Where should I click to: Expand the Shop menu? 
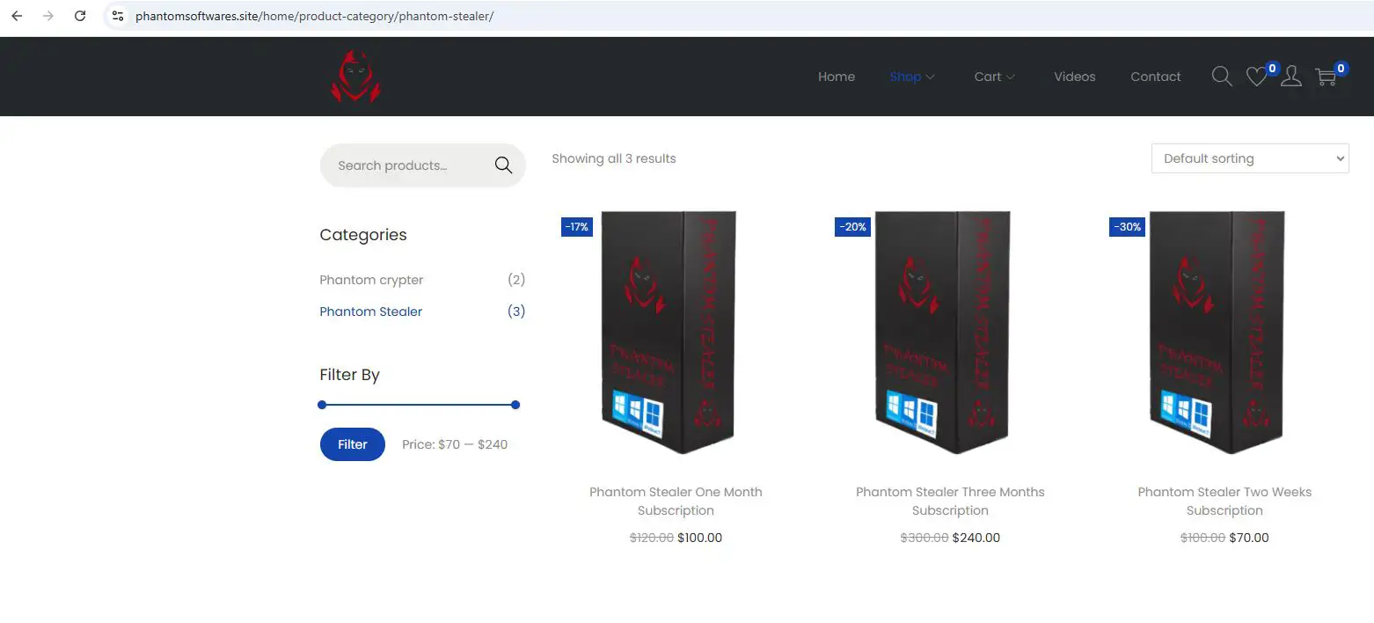point(911,77)
